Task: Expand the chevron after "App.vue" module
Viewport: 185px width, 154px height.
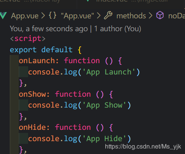Action: point(98,16)
